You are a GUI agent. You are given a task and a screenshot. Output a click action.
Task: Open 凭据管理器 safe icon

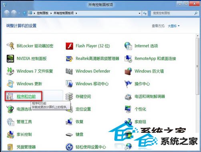[x=10, y=147]
